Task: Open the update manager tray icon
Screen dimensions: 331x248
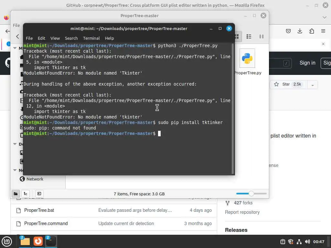Action: pos(283,242)
